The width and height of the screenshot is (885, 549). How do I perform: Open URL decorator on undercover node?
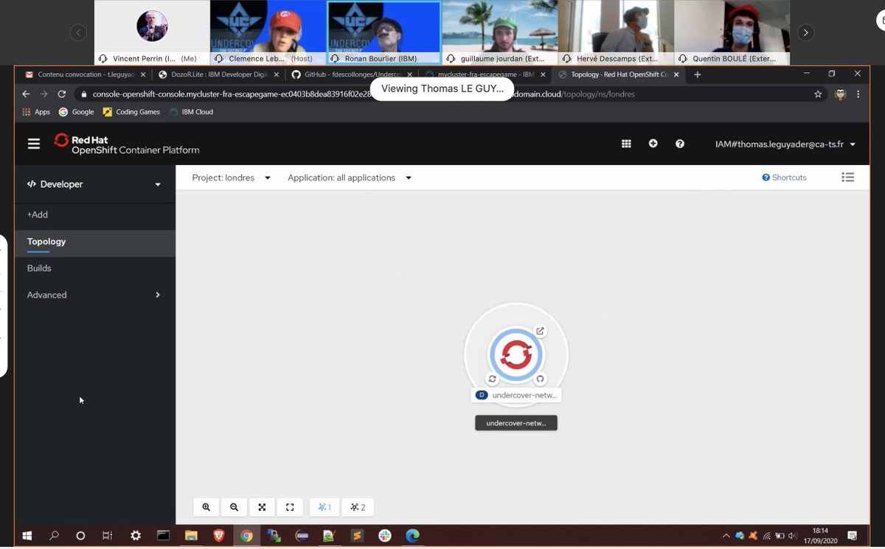(540, 331)
